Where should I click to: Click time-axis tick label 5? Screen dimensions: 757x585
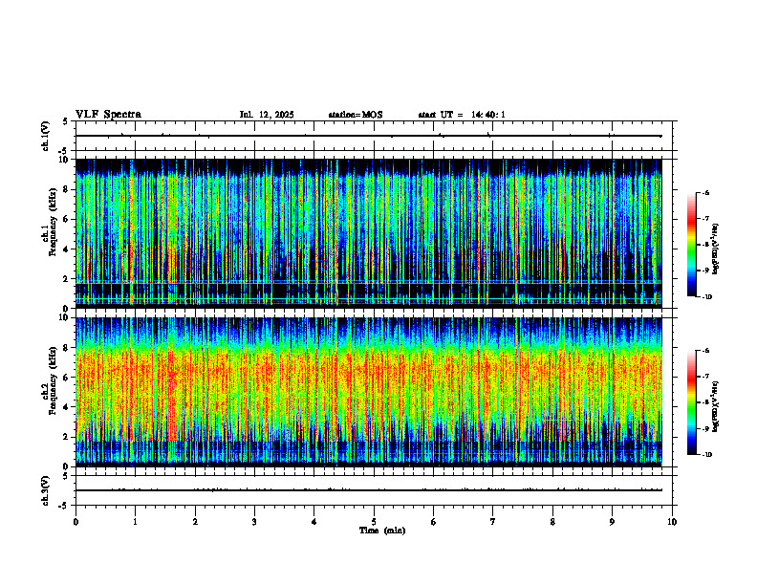coord(374,522)
